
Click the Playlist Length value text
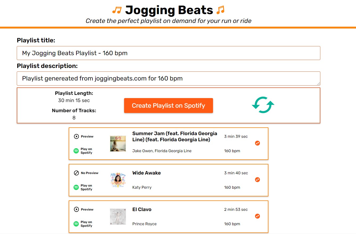74,100
